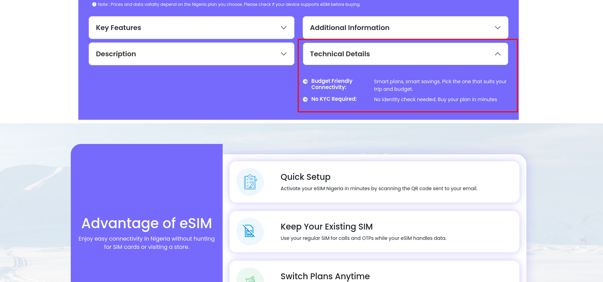This screenshot has height=282, width=603.
Task: Click the Quick Setup clipboard icon
Action: click(x=250, y=182)
